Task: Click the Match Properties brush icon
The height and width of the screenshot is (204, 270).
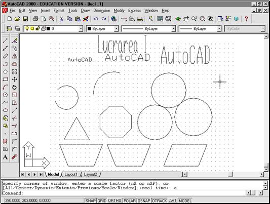Action: 86,19
